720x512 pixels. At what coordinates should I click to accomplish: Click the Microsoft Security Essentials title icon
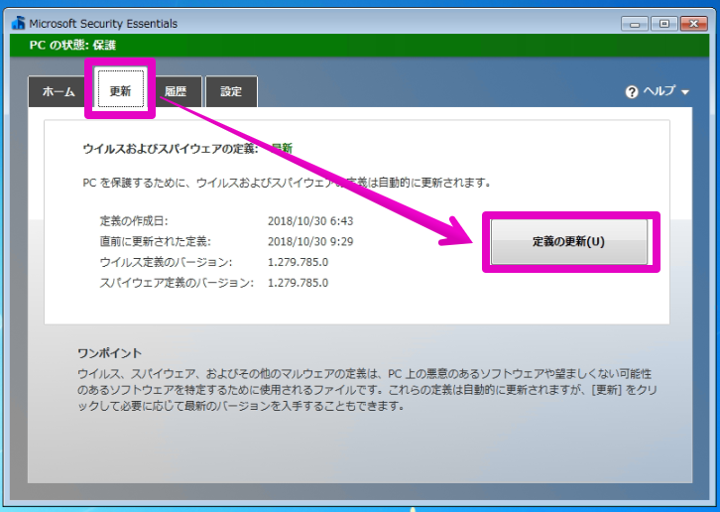pos(19,23)
